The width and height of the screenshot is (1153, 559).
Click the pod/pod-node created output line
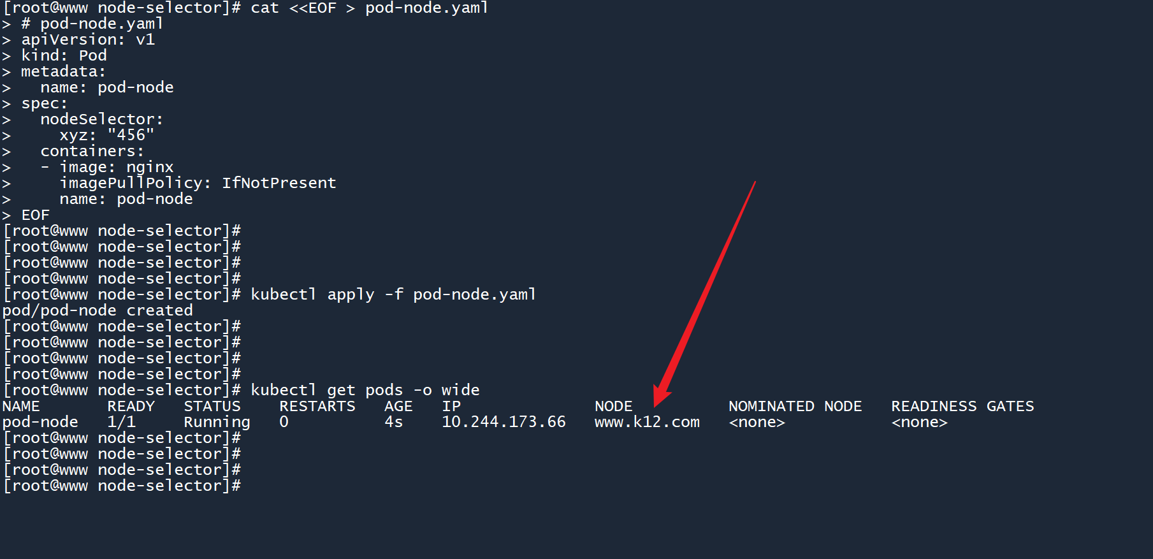click(x=98, y=310)
